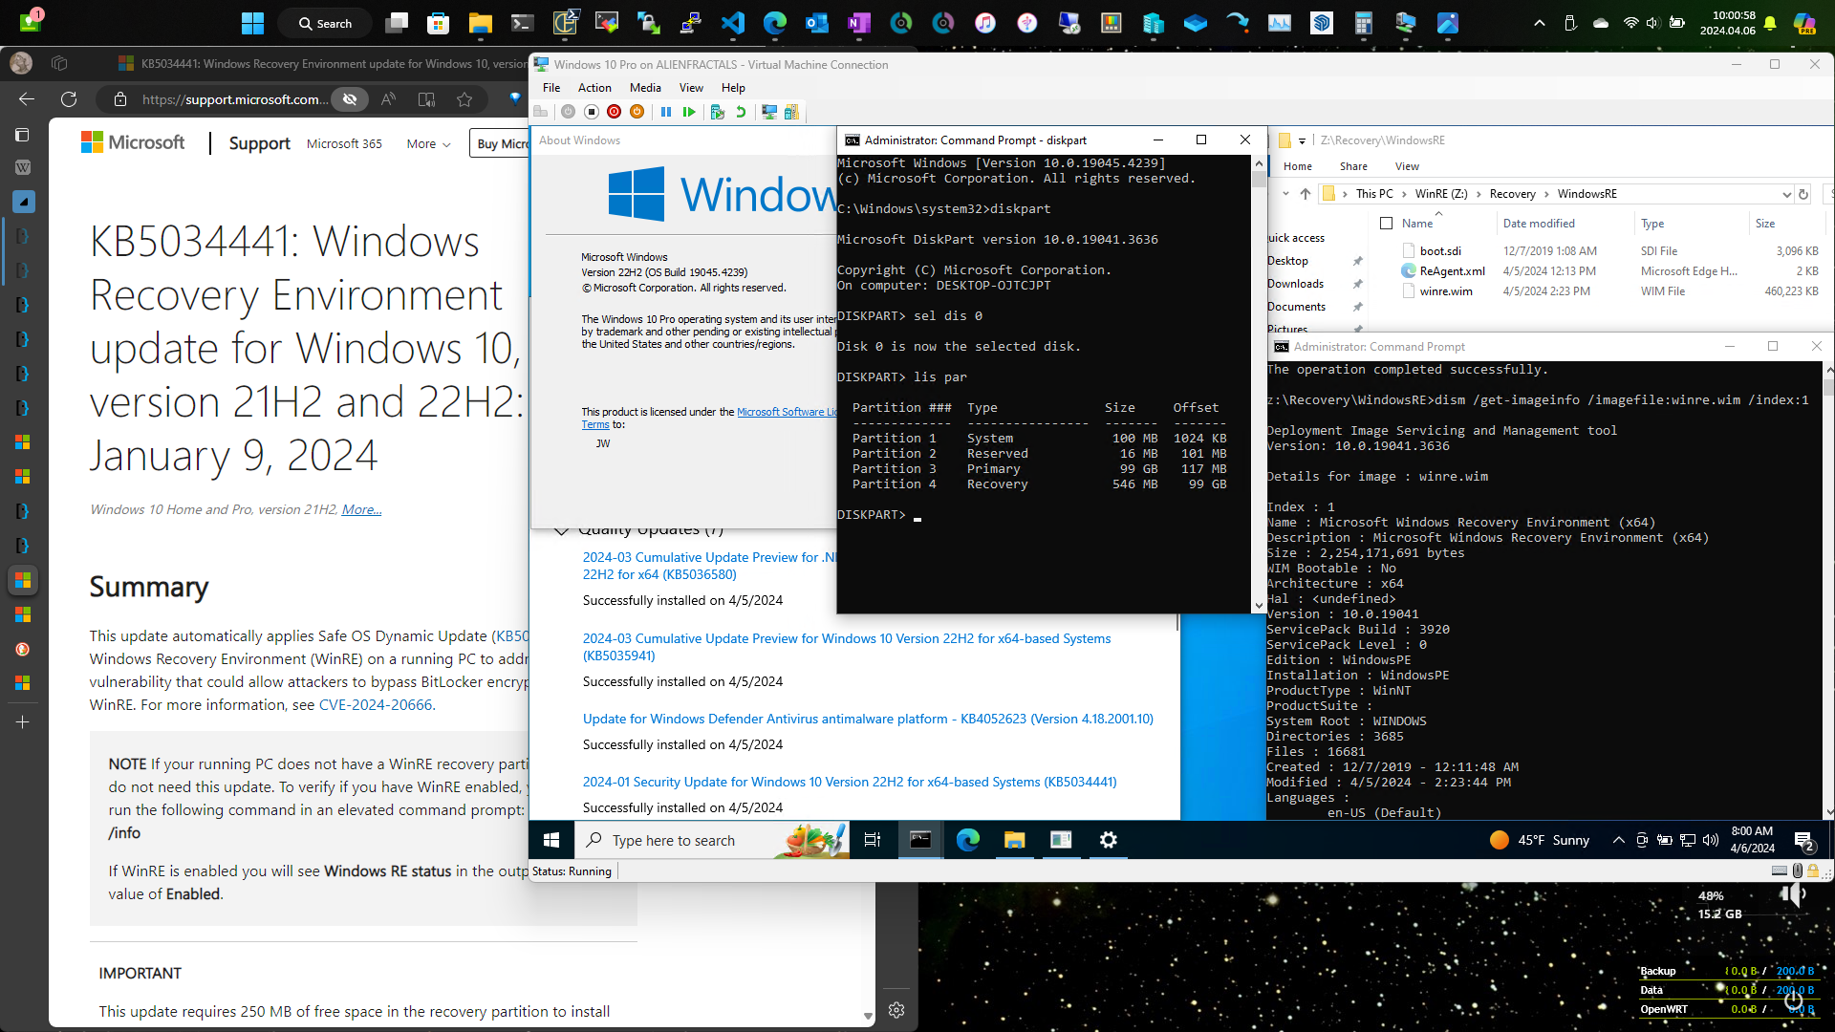Screen dimensions: 1835x1032
Task: Expand chevron after This PC breadcrumb
Action: pos(1404,194)
